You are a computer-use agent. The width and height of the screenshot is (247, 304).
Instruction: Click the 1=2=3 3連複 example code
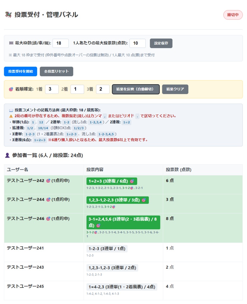(x=40, y=140)
